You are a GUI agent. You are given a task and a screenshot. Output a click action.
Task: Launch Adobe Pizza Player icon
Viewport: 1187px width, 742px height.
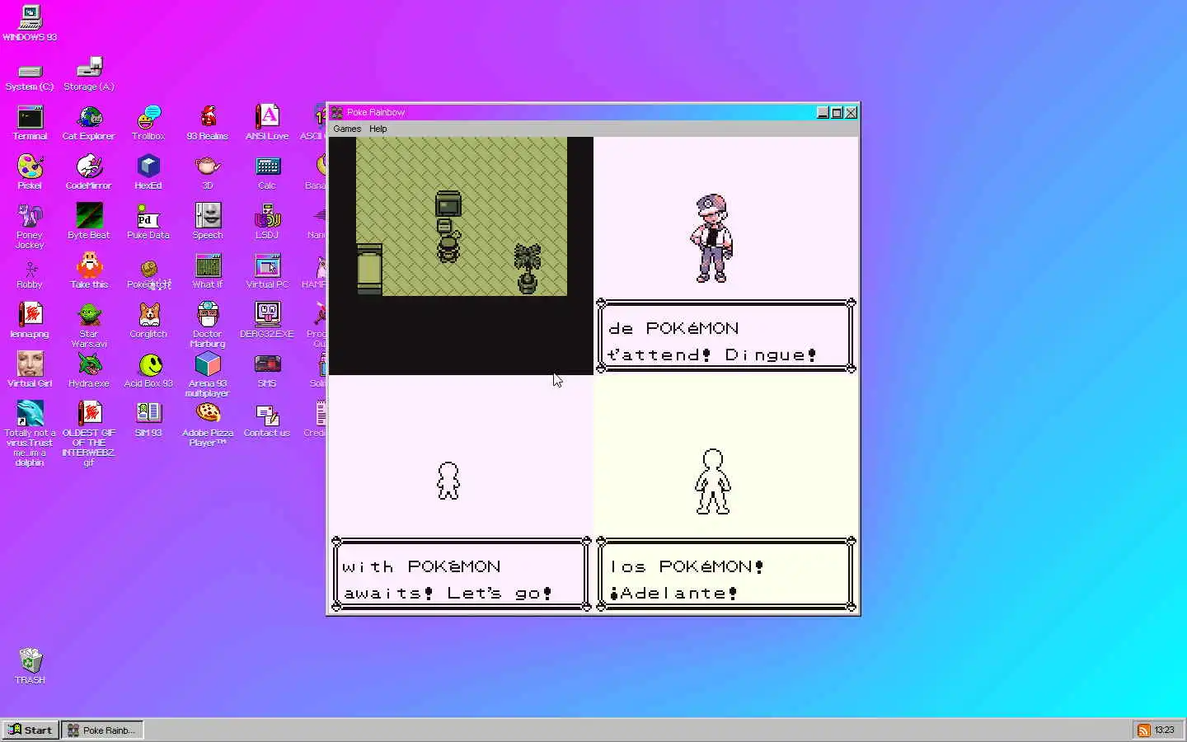(x=208, y=425)
